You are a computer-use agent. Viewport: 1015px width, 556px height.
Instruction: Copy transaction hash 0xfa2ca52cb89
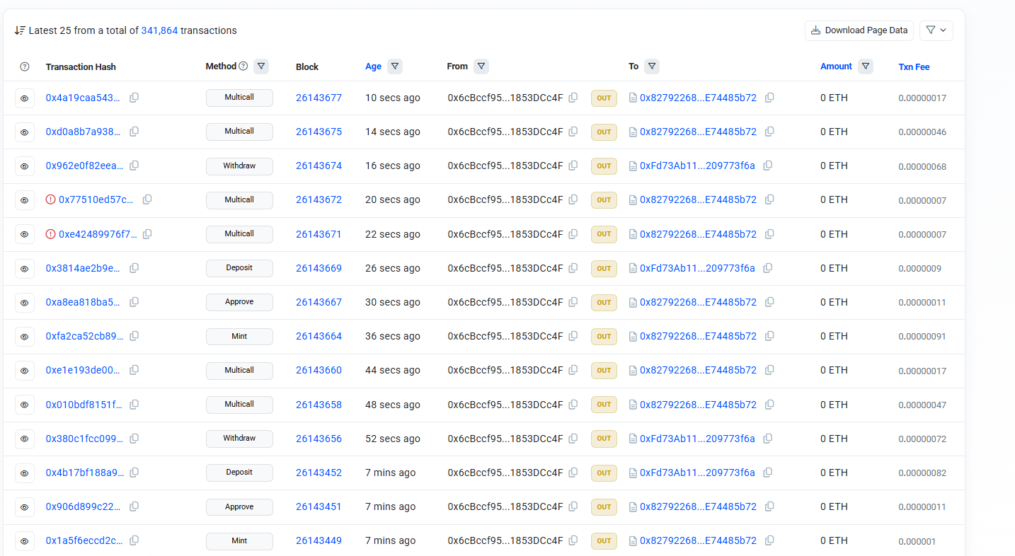[134, 336]
